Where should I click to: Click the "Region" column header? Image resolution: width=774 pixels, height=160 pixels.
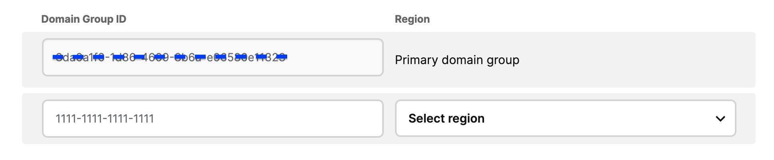click(x=412, y=19)
